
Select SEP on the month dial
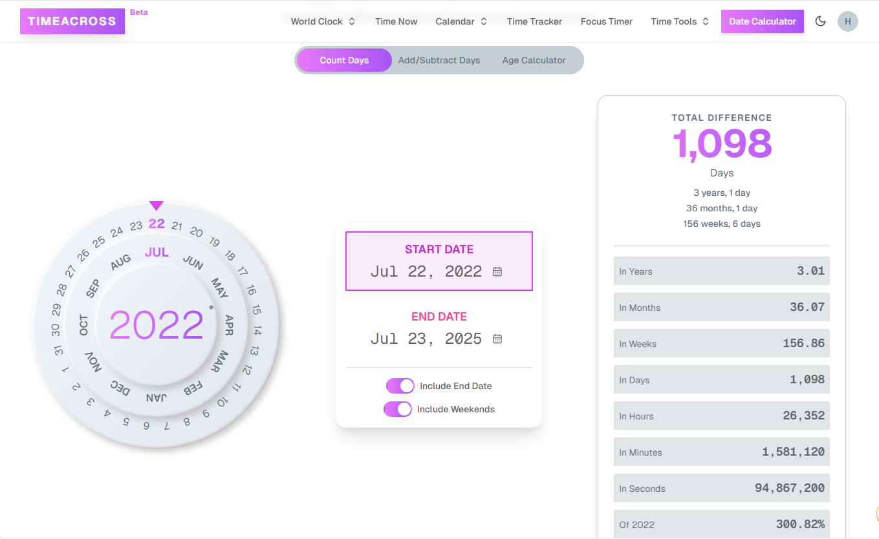click(x=92, y=288)
